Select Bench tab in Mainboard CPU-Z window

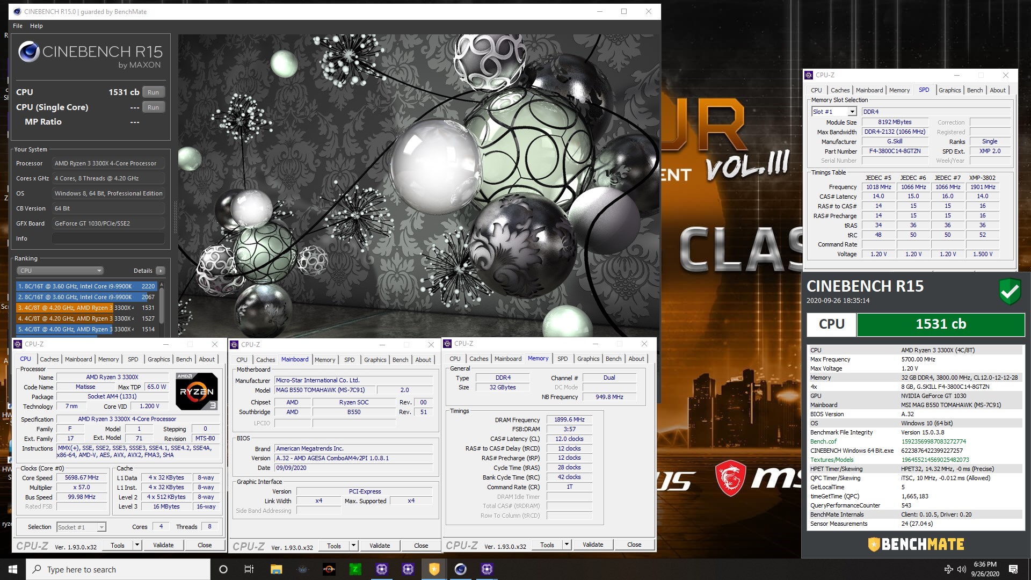[x=400, y=360]
